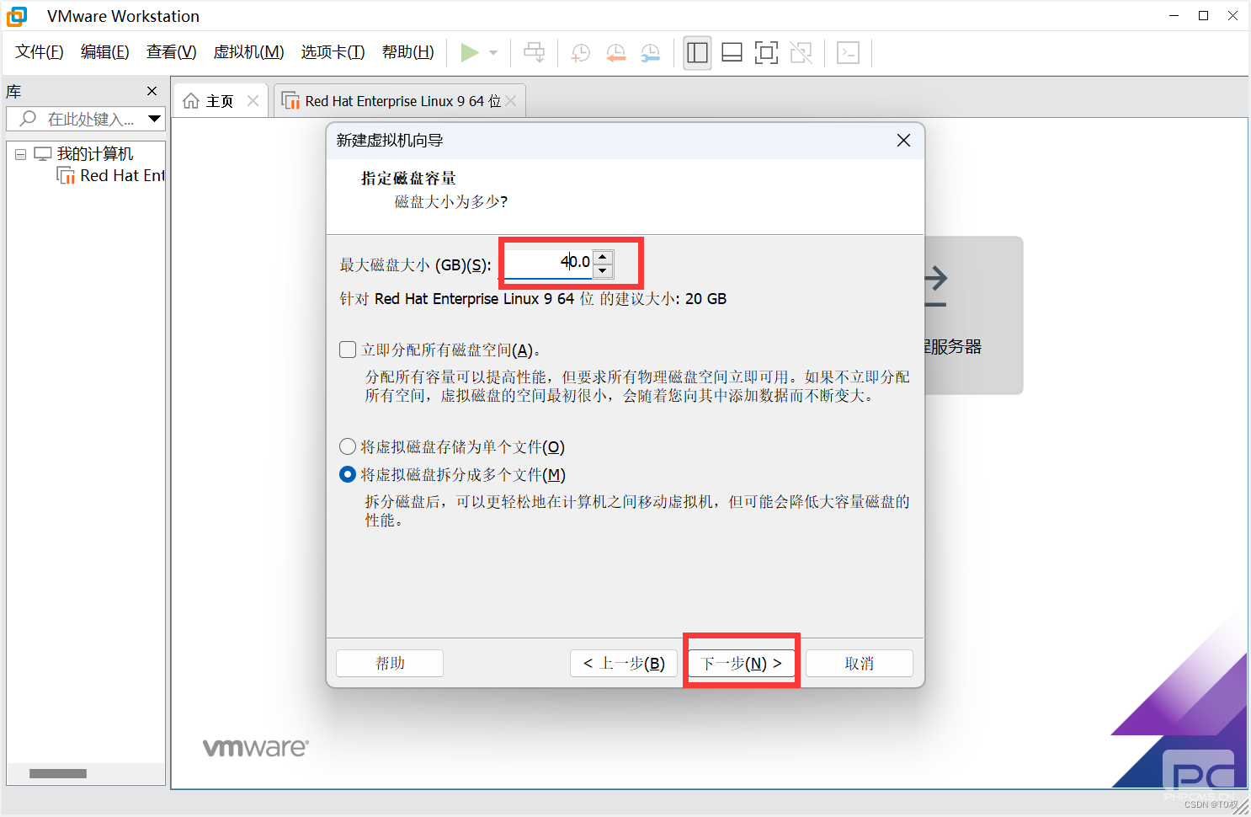Click the 帮助 button in wizard
This screenshot has height=817, width=1251.
click(390, 663)
